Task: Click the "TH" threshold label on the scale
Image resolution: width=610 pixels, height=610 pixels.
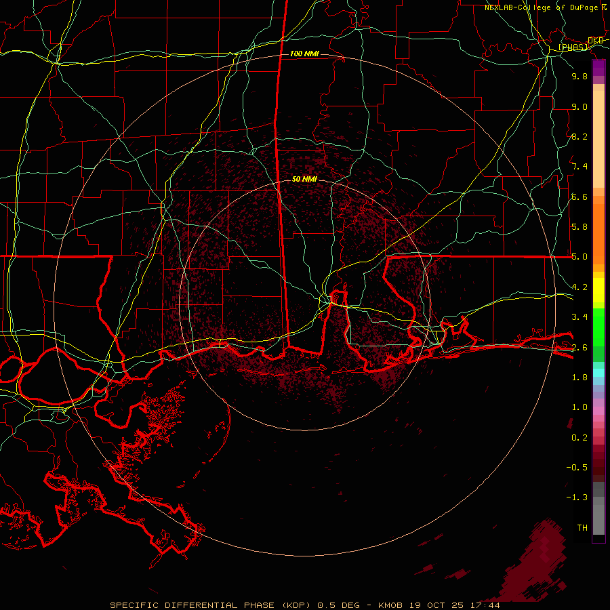Action: click(582, 528)
